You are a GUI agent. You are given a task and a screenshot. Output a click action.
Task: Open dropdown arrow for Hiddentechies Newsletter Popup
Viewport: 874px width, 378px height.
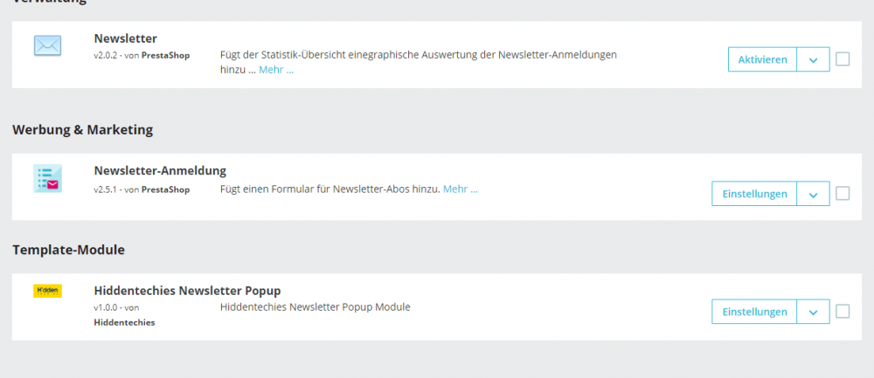coord(813,312)
